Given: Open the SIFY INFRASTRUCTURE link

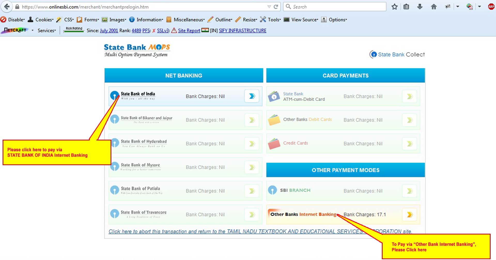Looking at the screenshot, I should tap(243, 30).
